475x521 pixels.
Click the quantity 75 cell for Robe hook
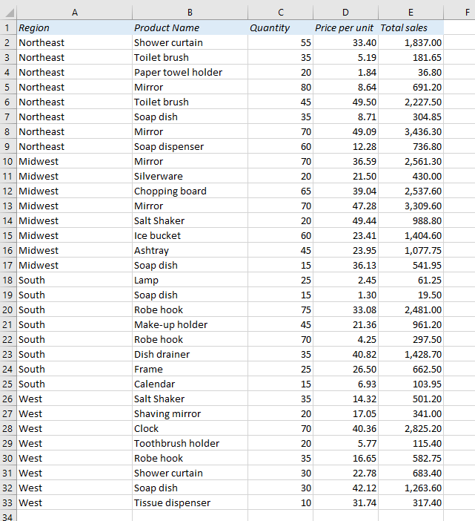pyautogui.click(x=280, y=309)
